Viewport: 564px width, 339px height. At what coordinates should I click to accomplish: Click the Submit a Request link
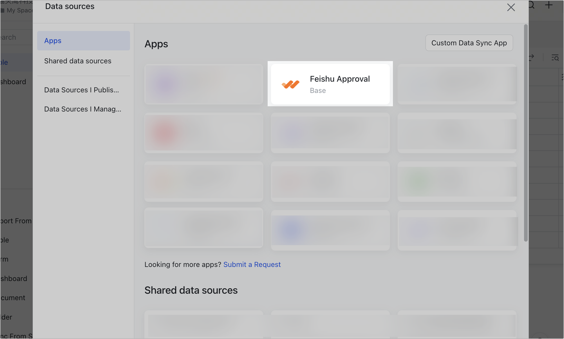tap(252, 265)
